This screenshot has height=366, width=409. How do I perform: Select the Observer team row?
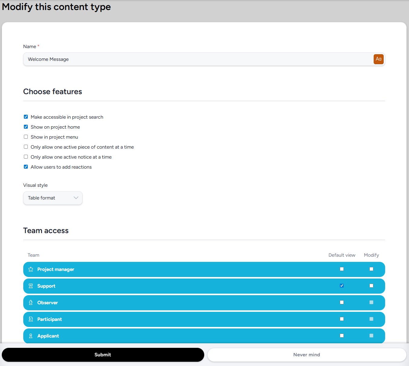181,303
